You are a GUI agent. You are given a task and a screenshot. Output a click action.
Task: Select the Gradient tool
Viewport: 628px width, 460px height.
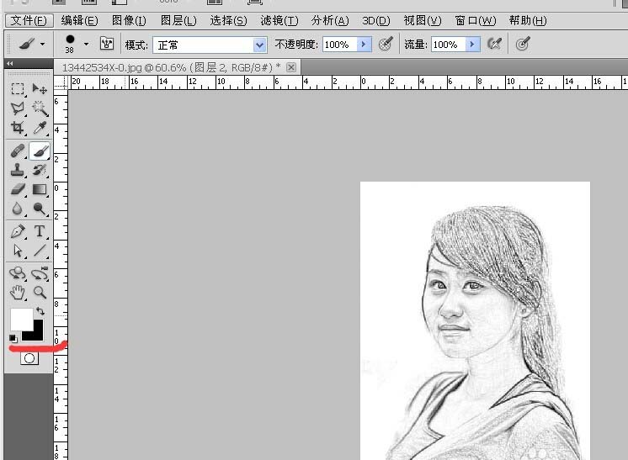click(40, 189)
